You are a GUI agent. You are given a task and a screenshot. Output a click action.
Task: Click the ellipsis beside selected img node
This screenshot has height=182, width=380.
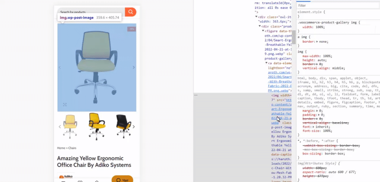pos(196,95)
